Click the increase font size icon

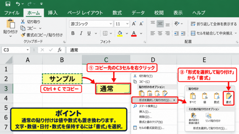134,24
